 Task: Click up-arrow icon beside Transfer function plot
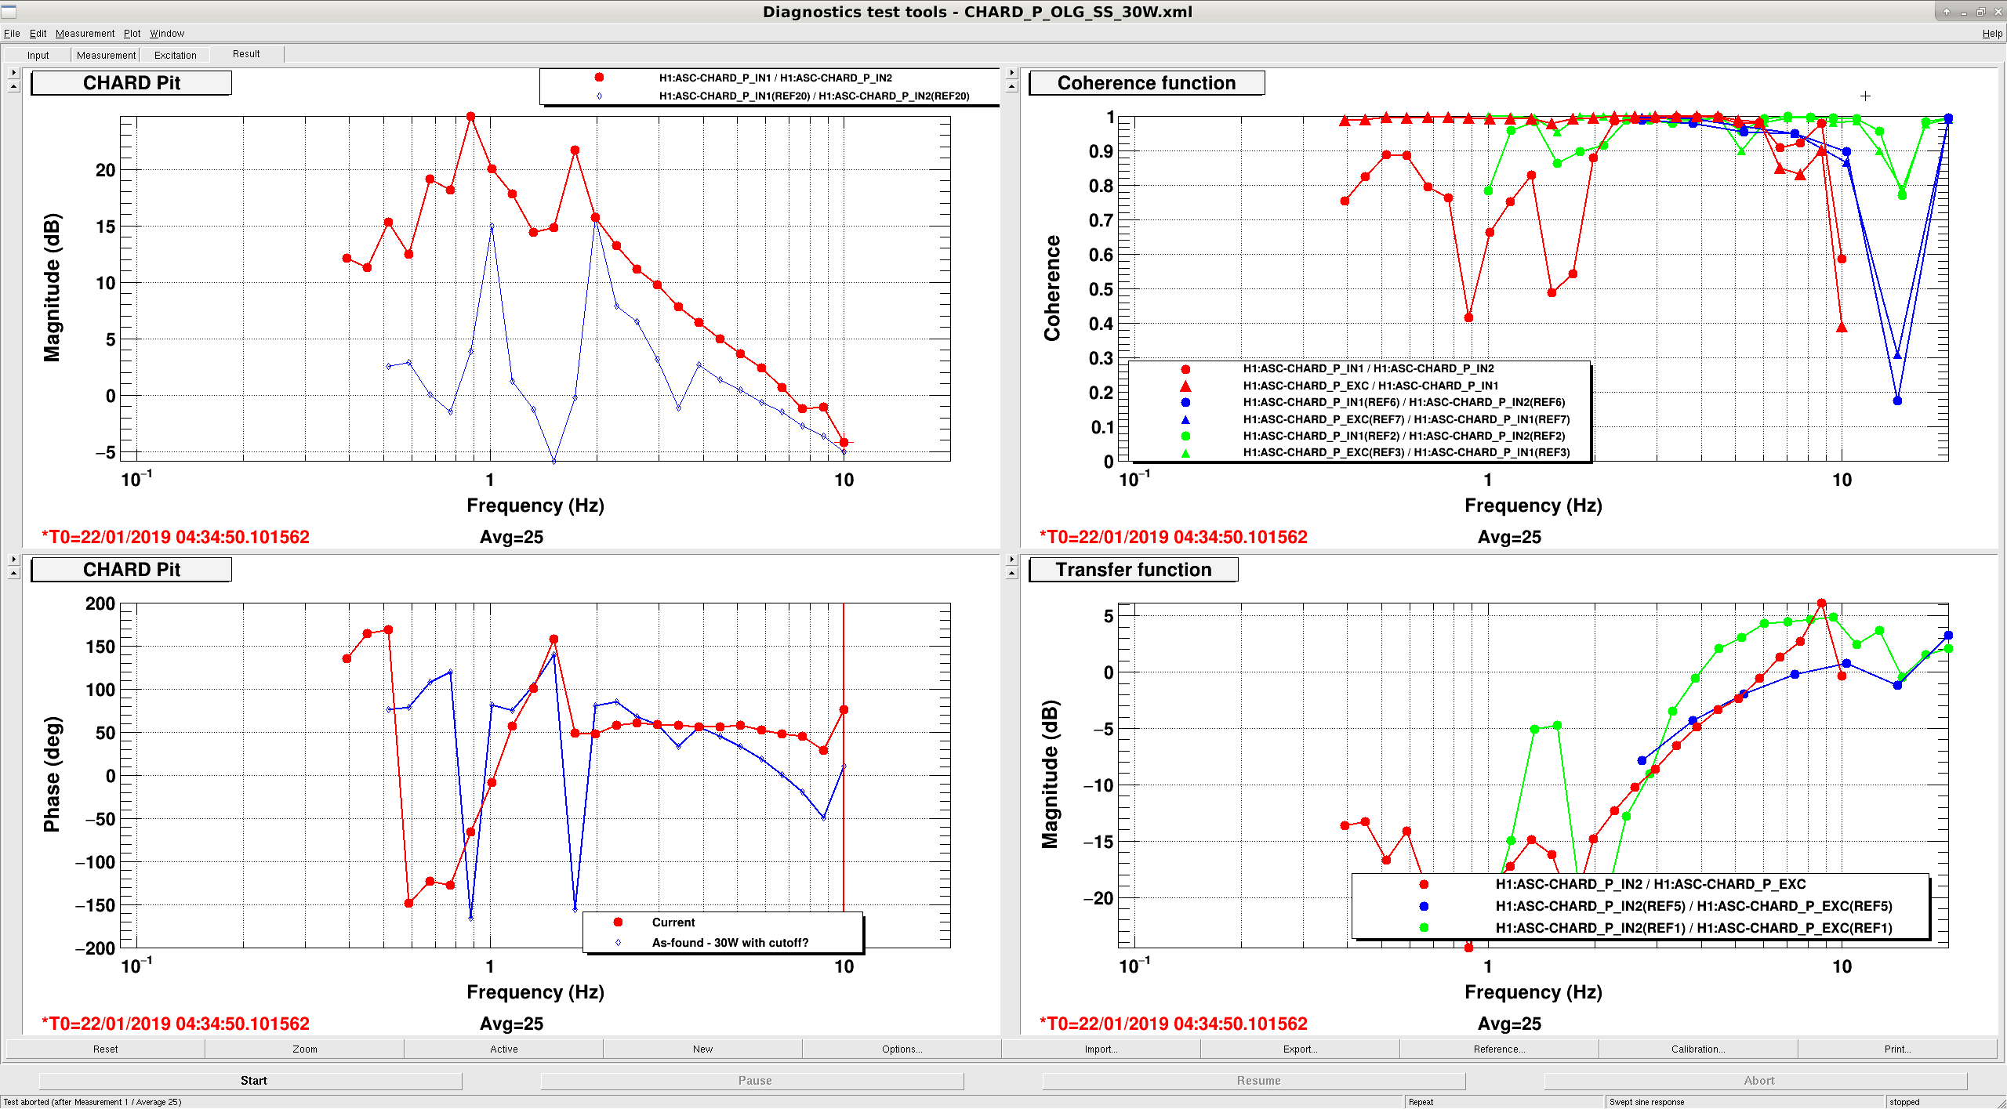(1011, 574)
